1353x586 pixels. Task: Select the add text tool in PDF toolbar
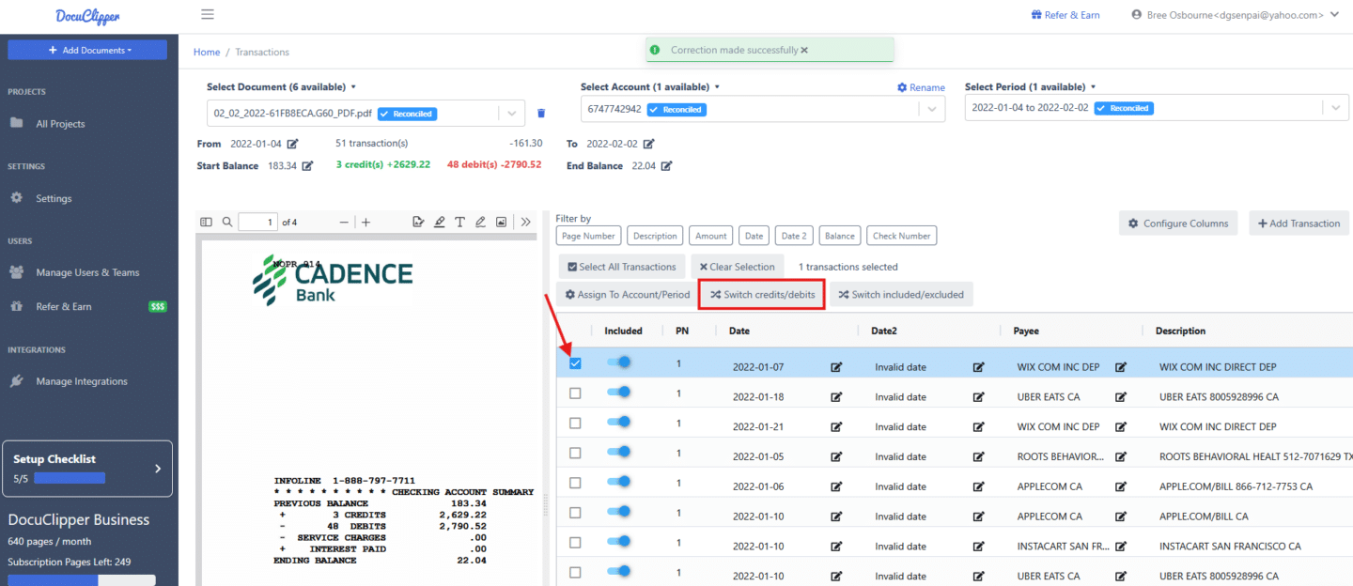459,223
